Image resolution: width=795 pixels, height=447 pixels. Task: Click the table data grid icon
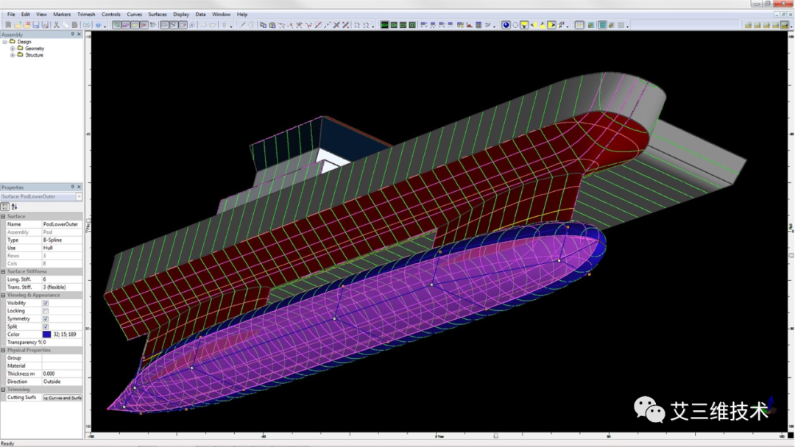click(x=478, y=25)
